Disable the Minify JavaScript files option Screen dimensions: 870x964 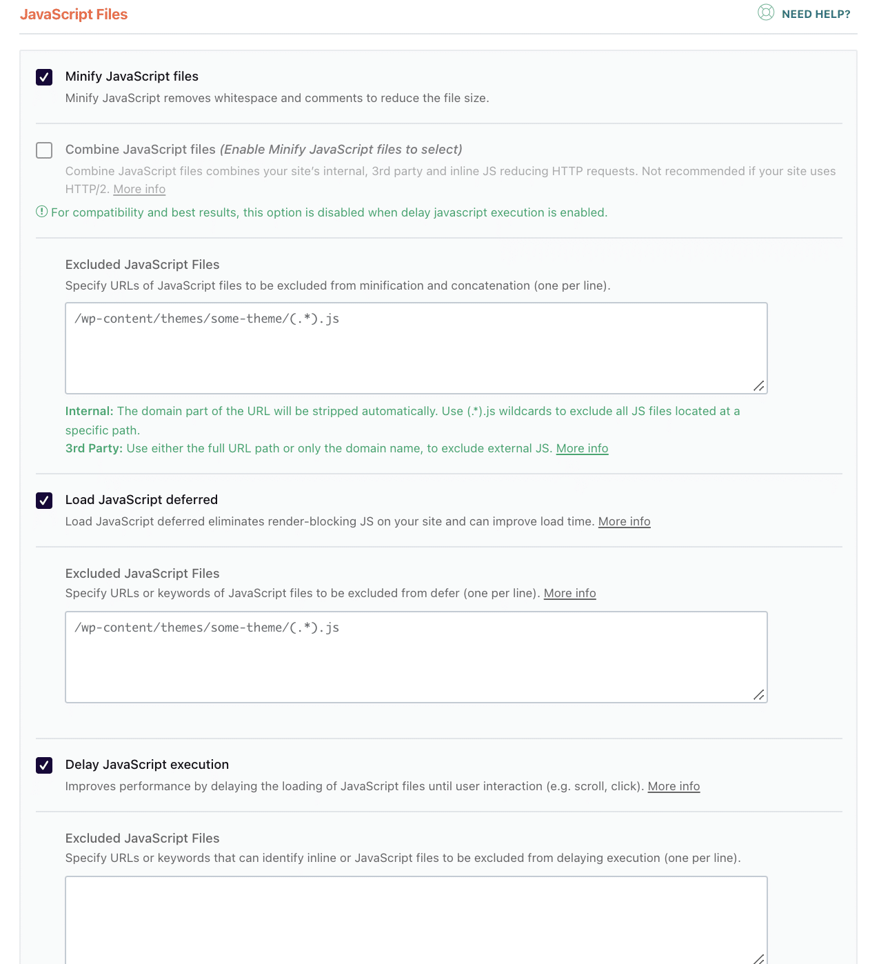(x=43, y=77)
